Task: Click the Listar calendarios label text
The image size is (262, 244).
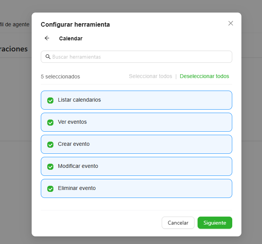Action: [79, 100]
